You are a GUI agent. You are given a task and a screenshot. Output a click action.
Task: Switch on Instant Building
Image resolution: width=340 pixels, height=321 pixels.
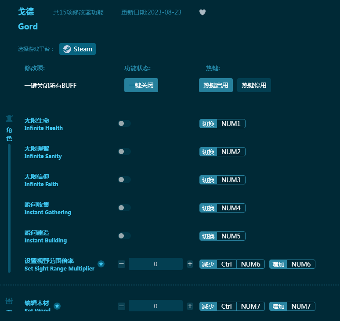(124, 236)
